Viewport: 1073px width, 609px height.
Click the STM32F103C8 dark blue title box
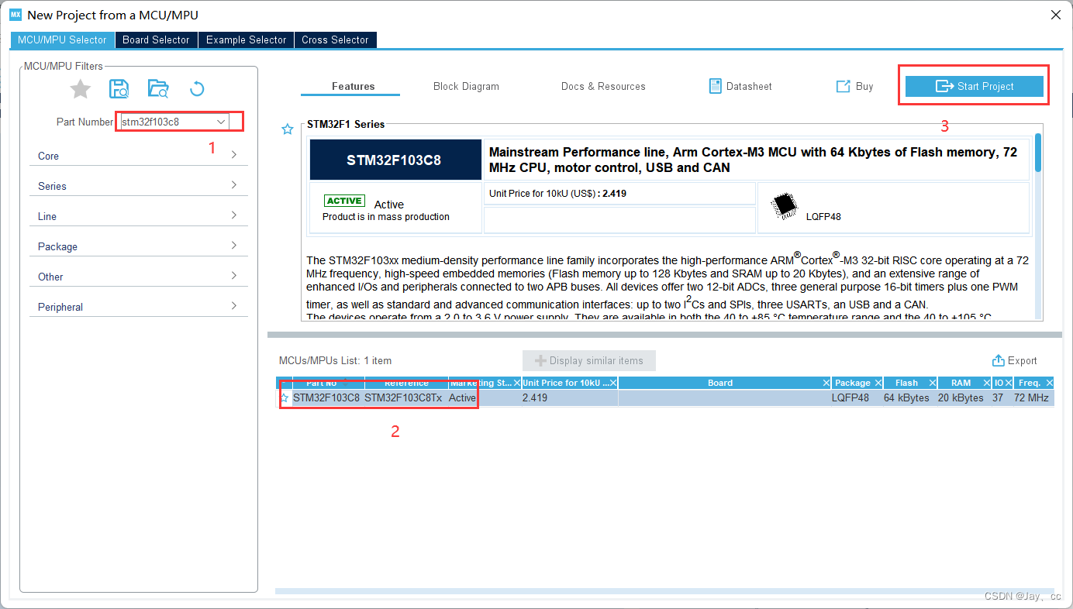tap(394, 160)
